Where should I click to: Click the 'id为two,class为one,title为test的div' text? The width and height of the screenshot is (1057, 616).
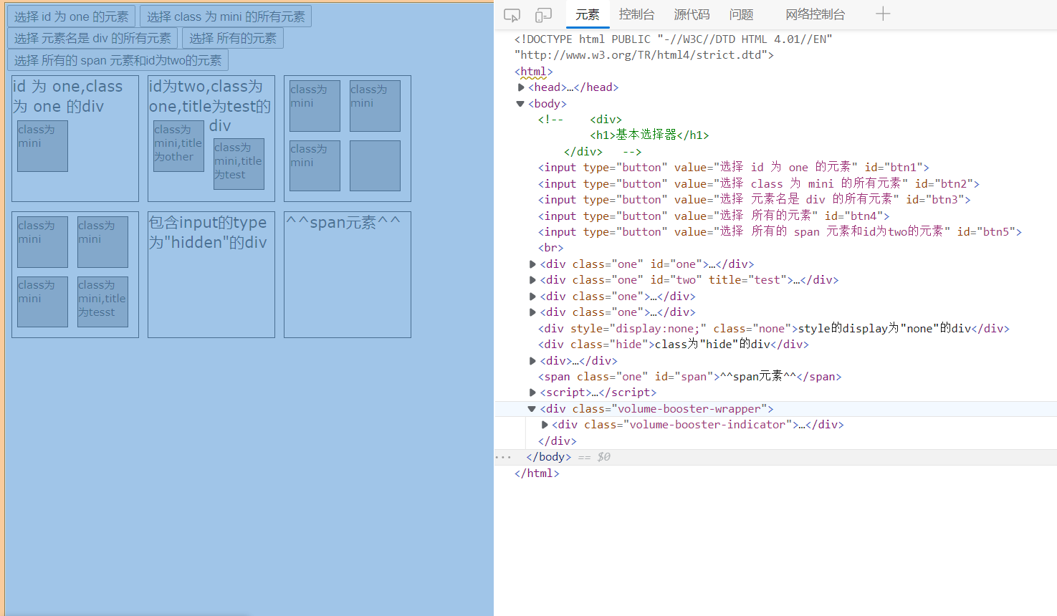click(x=210, y=107)
